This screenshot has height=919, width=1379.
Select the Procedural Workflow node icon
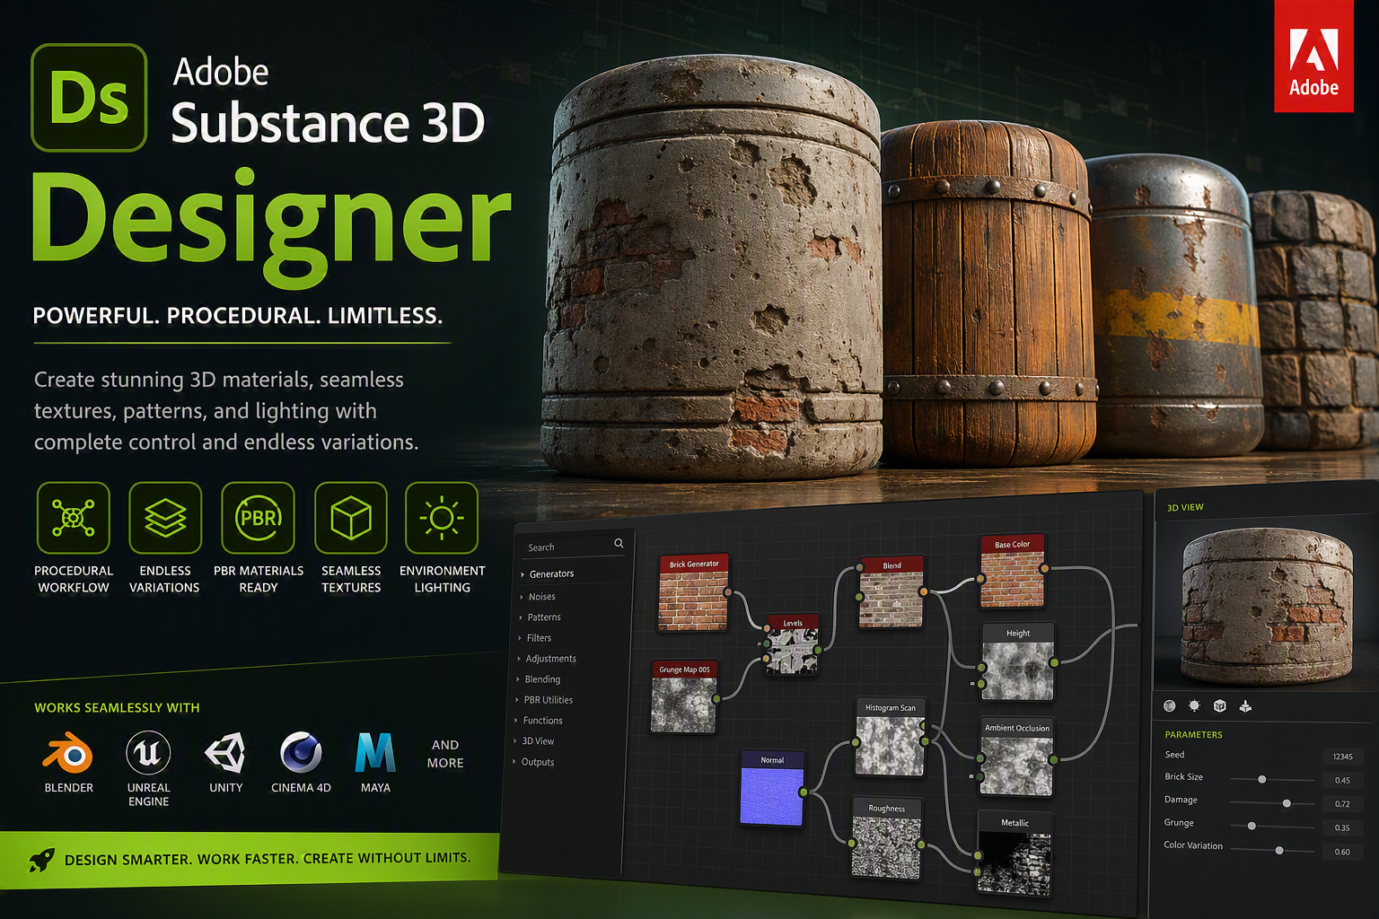pyautogui.click(x=74, y=518)
